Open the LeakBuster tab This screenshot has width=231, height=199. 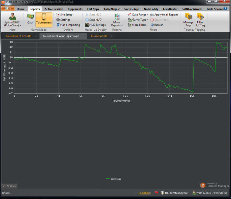pos(170,9)
